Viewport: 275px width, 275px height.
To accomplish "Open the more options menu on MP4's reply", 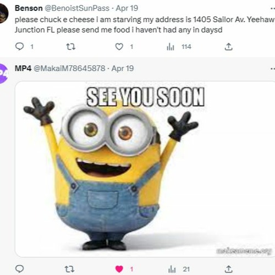I will 273,69.
